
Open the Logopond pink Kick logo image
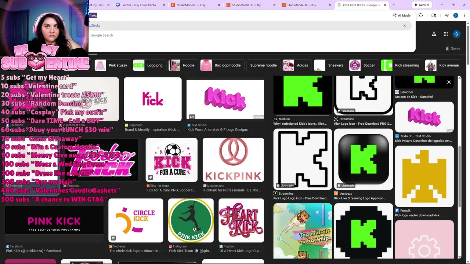pos(153,99)
